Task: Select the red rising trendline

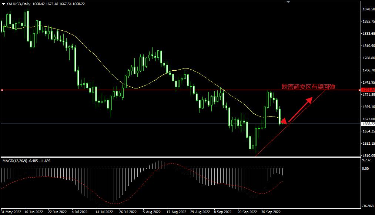Action: point(290,123)
